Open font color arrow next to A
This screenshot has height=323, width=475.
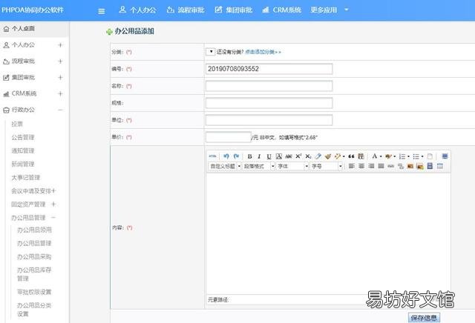(381, 156)
